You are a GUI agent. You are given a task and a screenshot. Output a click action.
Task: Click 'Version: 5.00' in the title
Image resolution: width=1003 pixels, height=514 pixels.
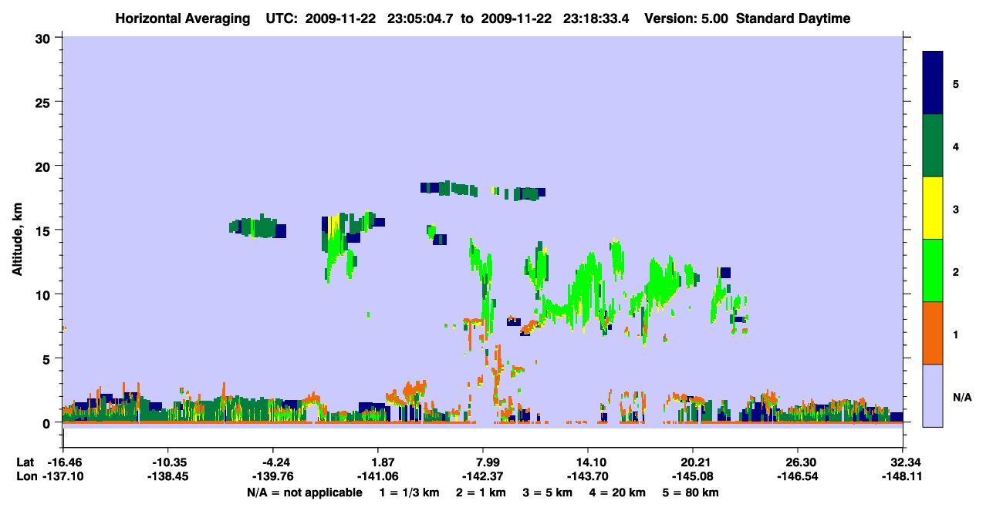(686, 18)
